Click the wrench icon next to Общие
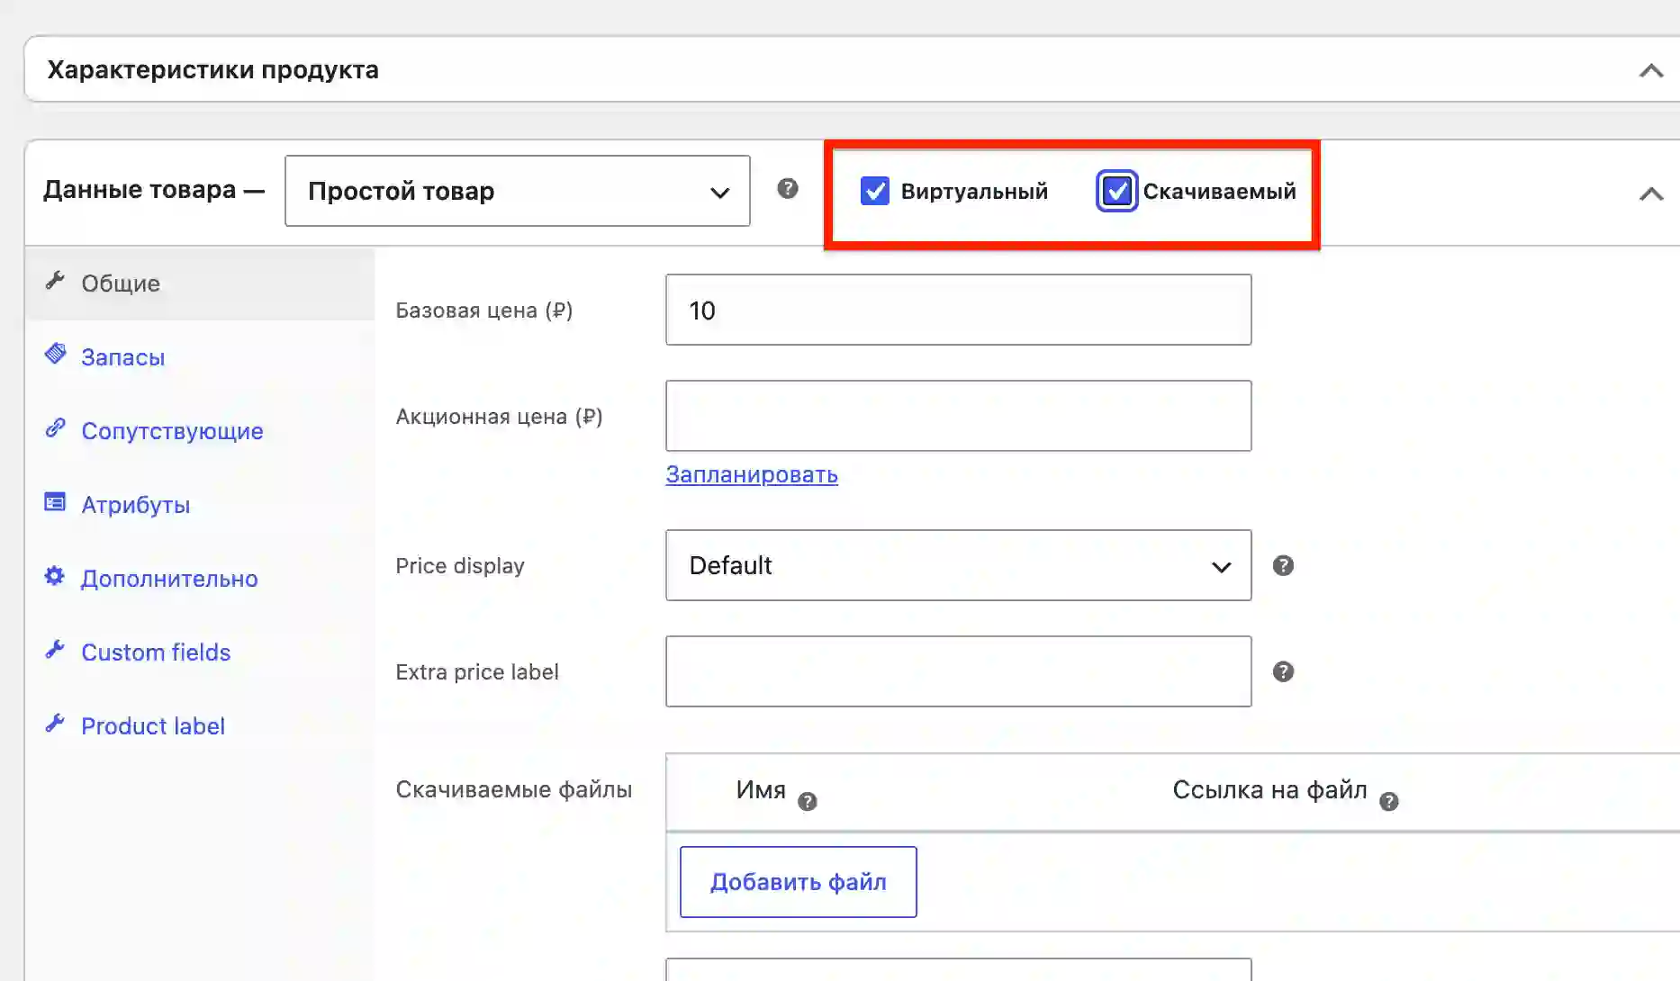Viewport: 1680px width, 981px height. (x=55, y=282)
